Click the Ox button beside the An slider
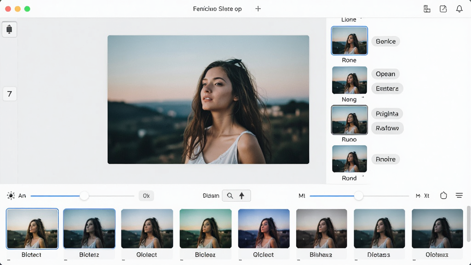471x265 pixels. click(146, 196)
